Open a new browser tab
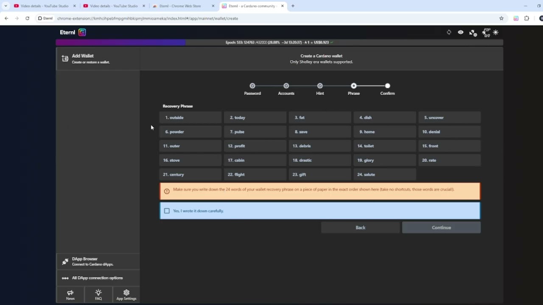543x305 pixels. pyautogui.click(x=293, y=6)
